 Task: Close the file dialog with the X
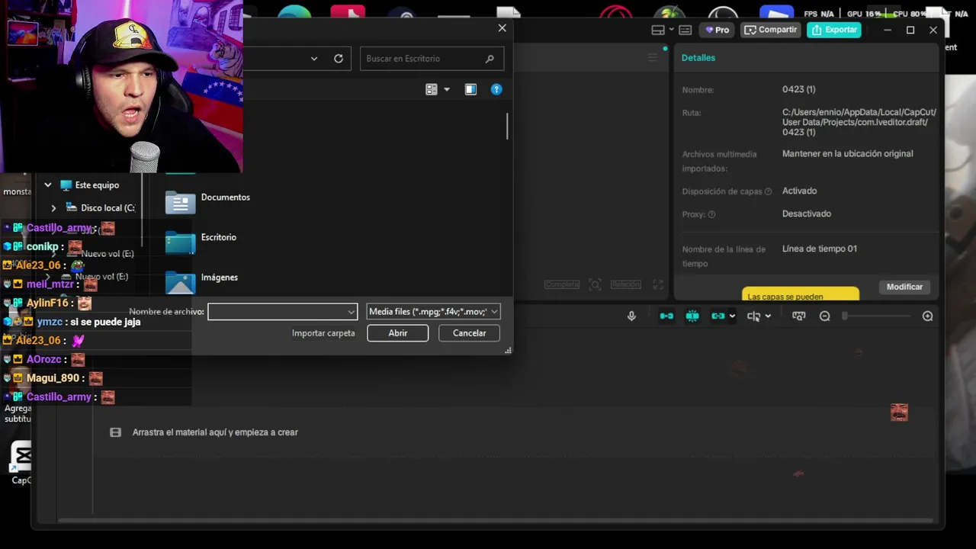[502, 28]
